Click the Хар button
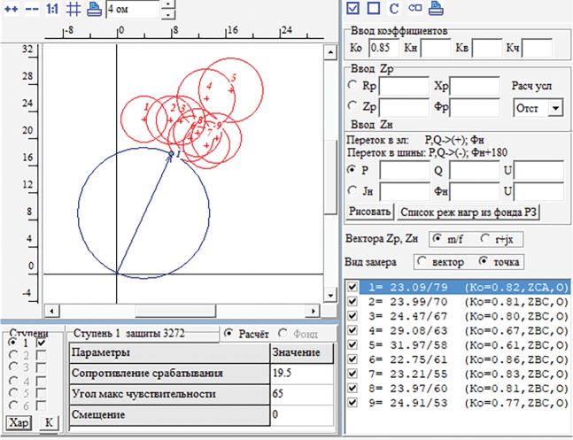Image resolution: width=573 pixels, height=440 pixels. (x=19, y=423)
